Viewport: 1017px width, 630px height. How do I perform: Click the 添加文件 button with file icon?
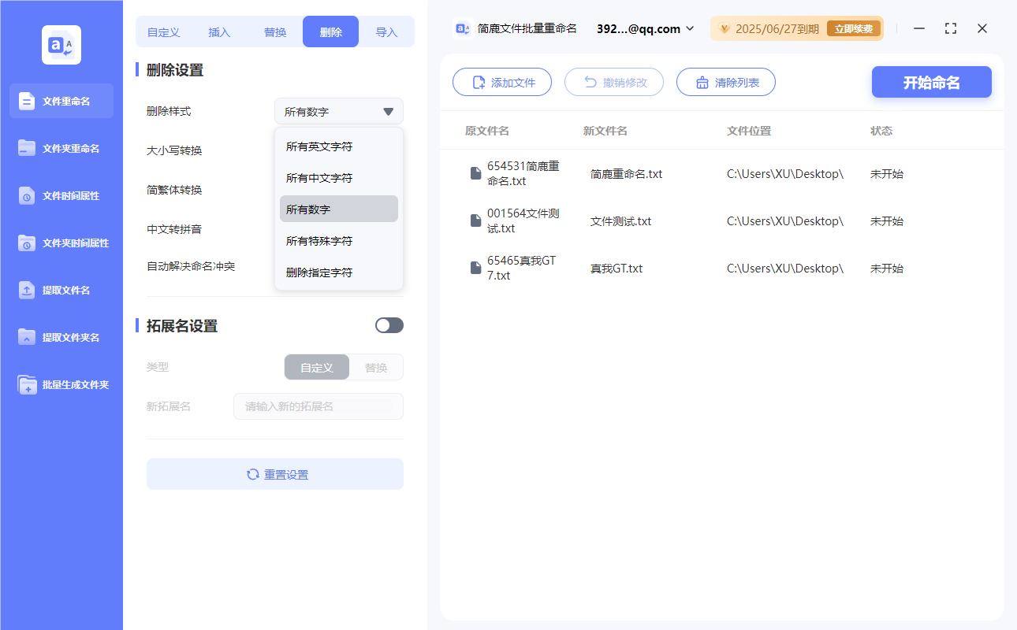click(502, 82)
